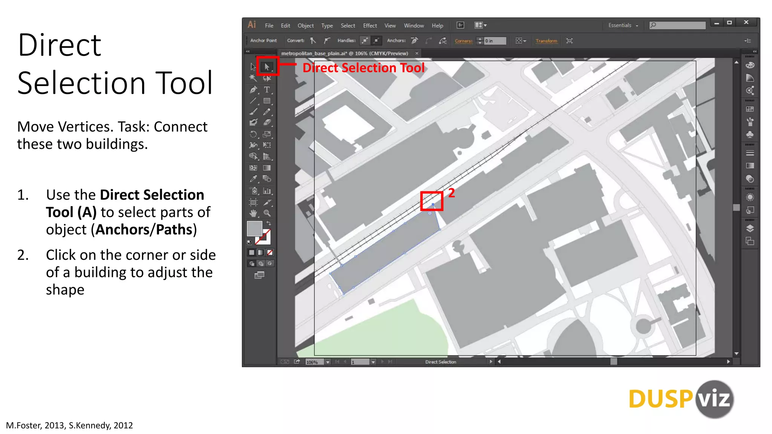
Task: Select the Shape Builder tool
Action: tap(253, 156)
